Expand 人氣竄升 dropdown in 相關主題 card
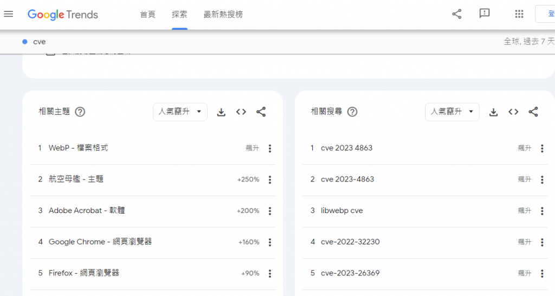The height and width of the screenshot is (296, 555). [180, 112]
